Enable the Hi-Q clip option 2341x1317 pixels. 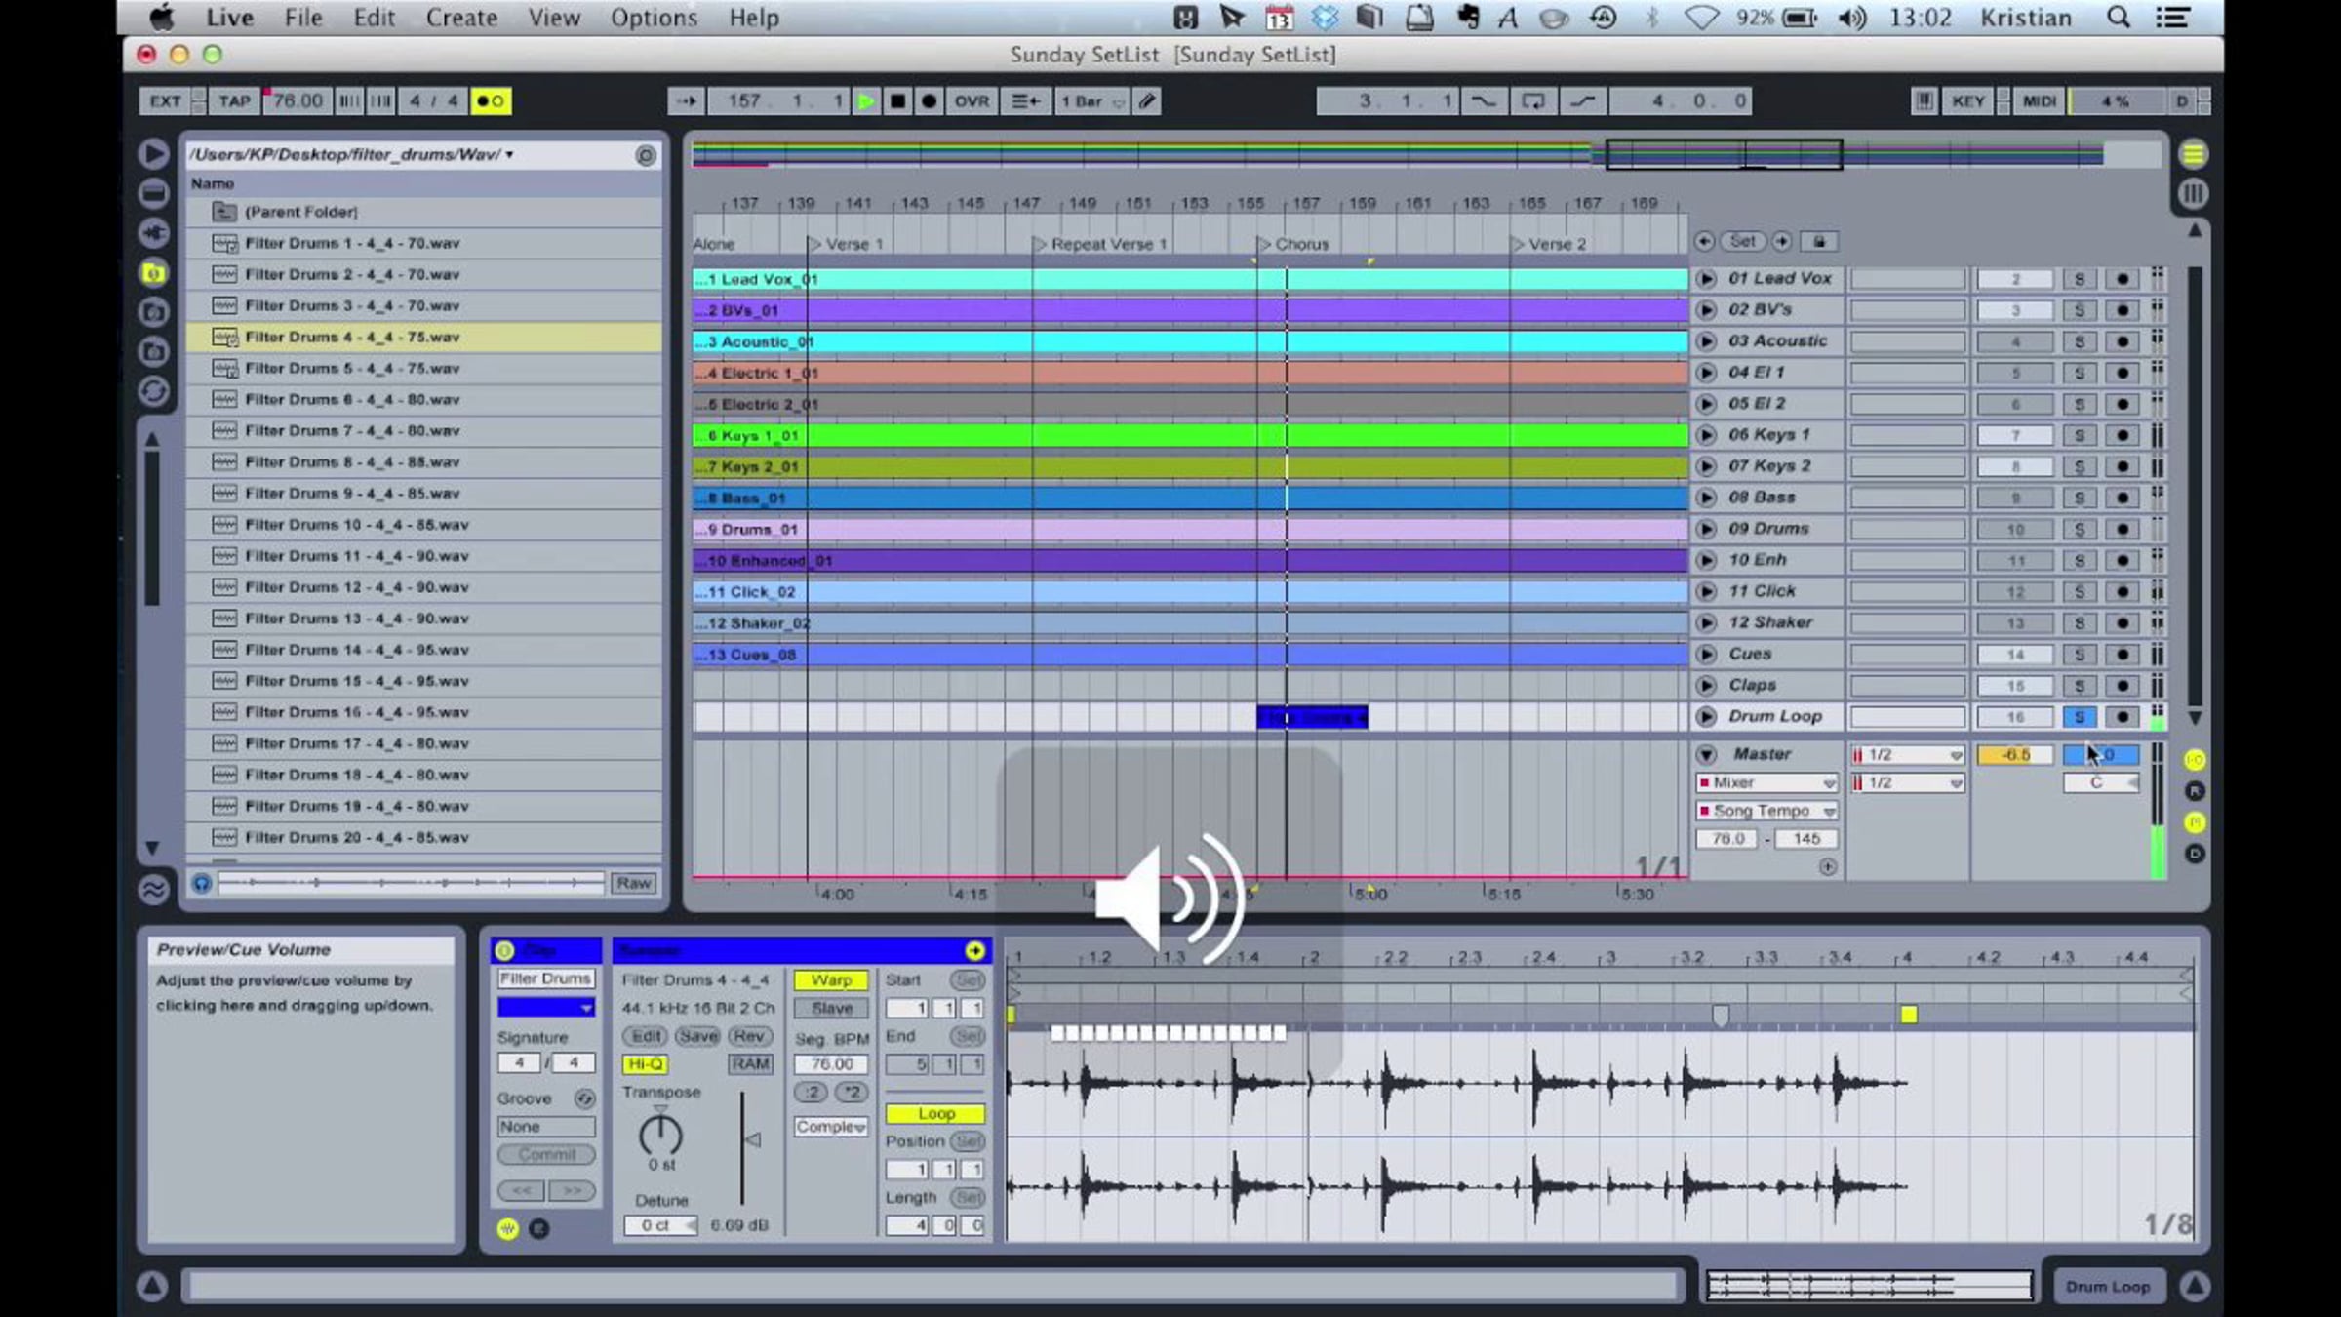645,1064
